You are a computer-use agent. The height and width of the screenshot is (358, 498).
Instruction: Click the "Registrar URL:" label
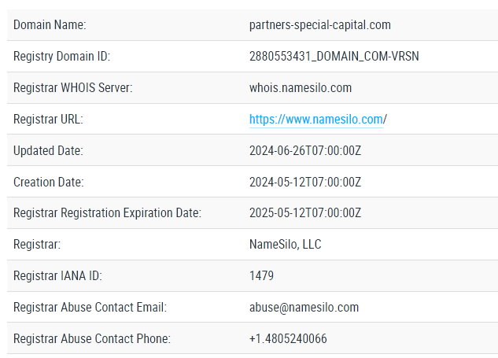[48, 120]
